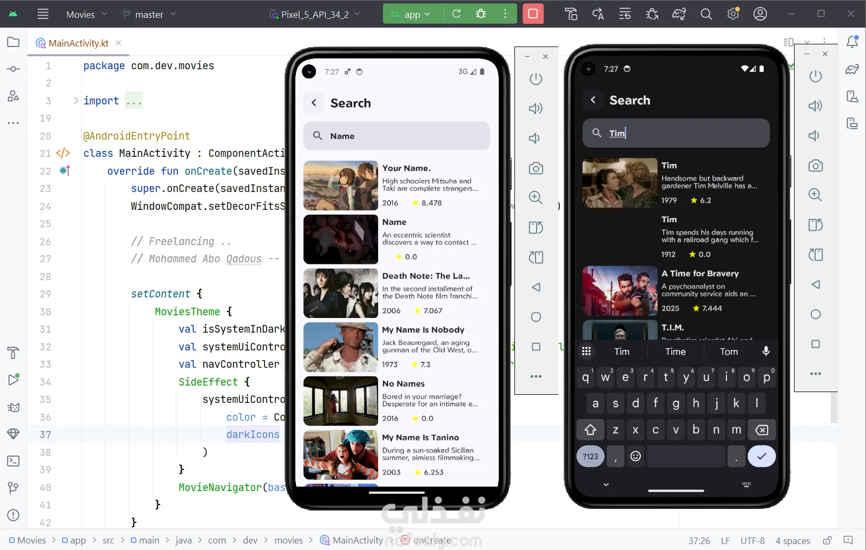Screen dimensions: 866x550
Task: Zoom in on dark emulator toolbar
Action: tap(815, 195)
